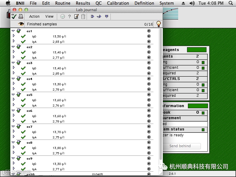236x177 pixels.
Task: Click the status icon beside 13,50 g/l
Action: point(149,36)
